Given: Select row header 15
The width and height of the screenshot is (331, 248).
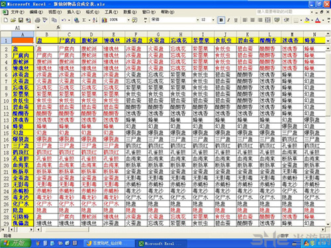Looking at the screenshot, I should coord(6,133).
